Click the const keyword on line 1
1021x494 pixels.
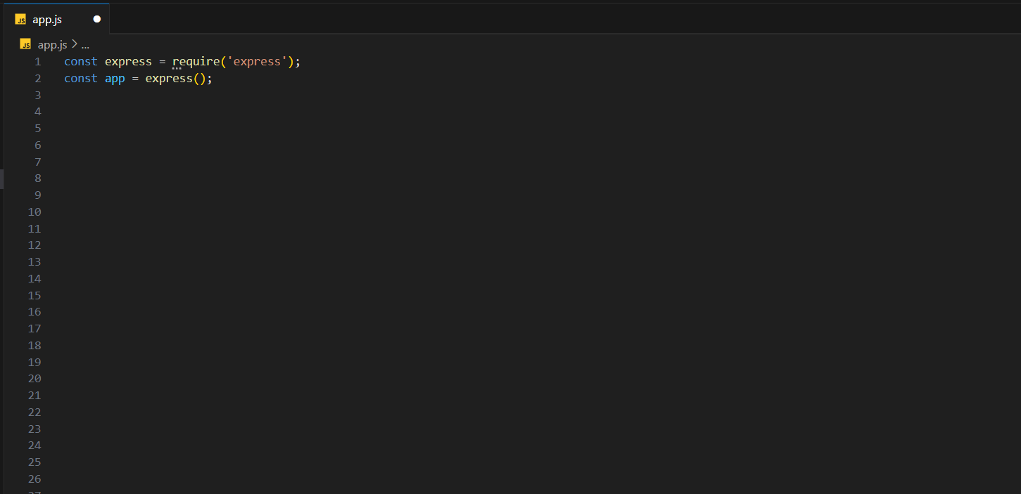tap(80, 61)
